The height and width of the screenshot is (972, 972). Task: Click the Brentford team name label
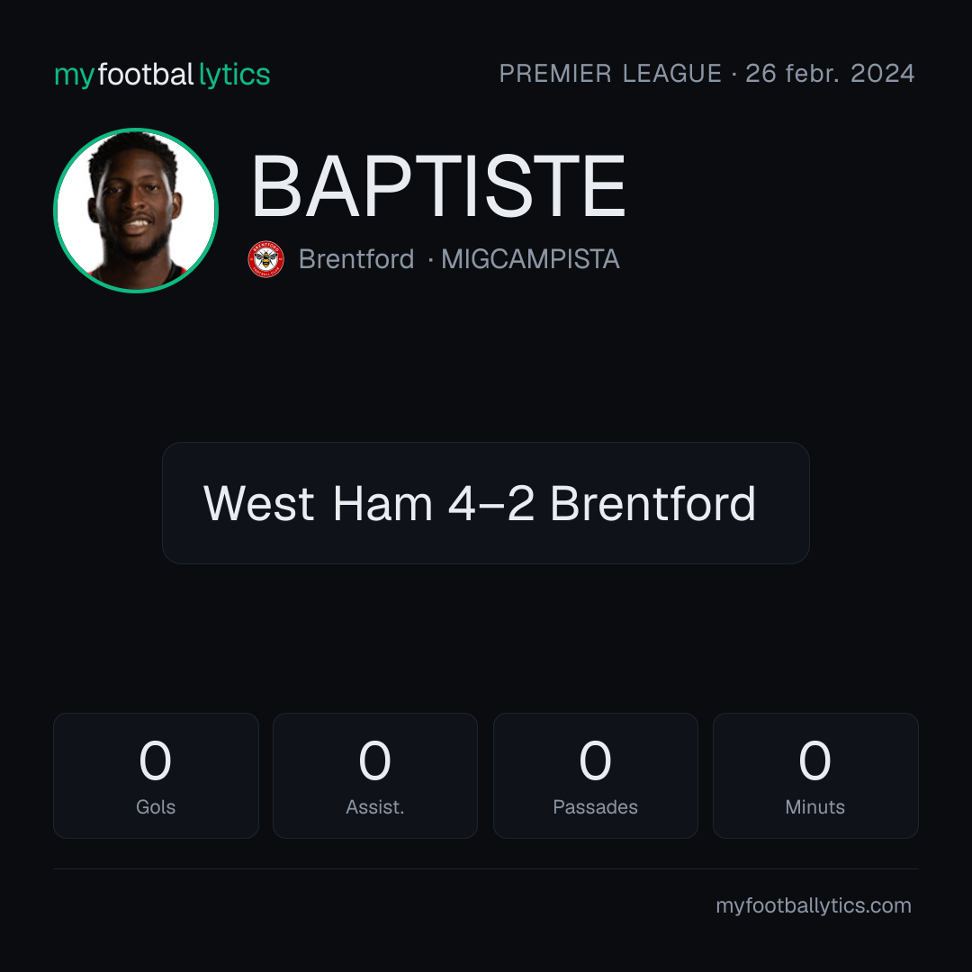click(355, 259)
